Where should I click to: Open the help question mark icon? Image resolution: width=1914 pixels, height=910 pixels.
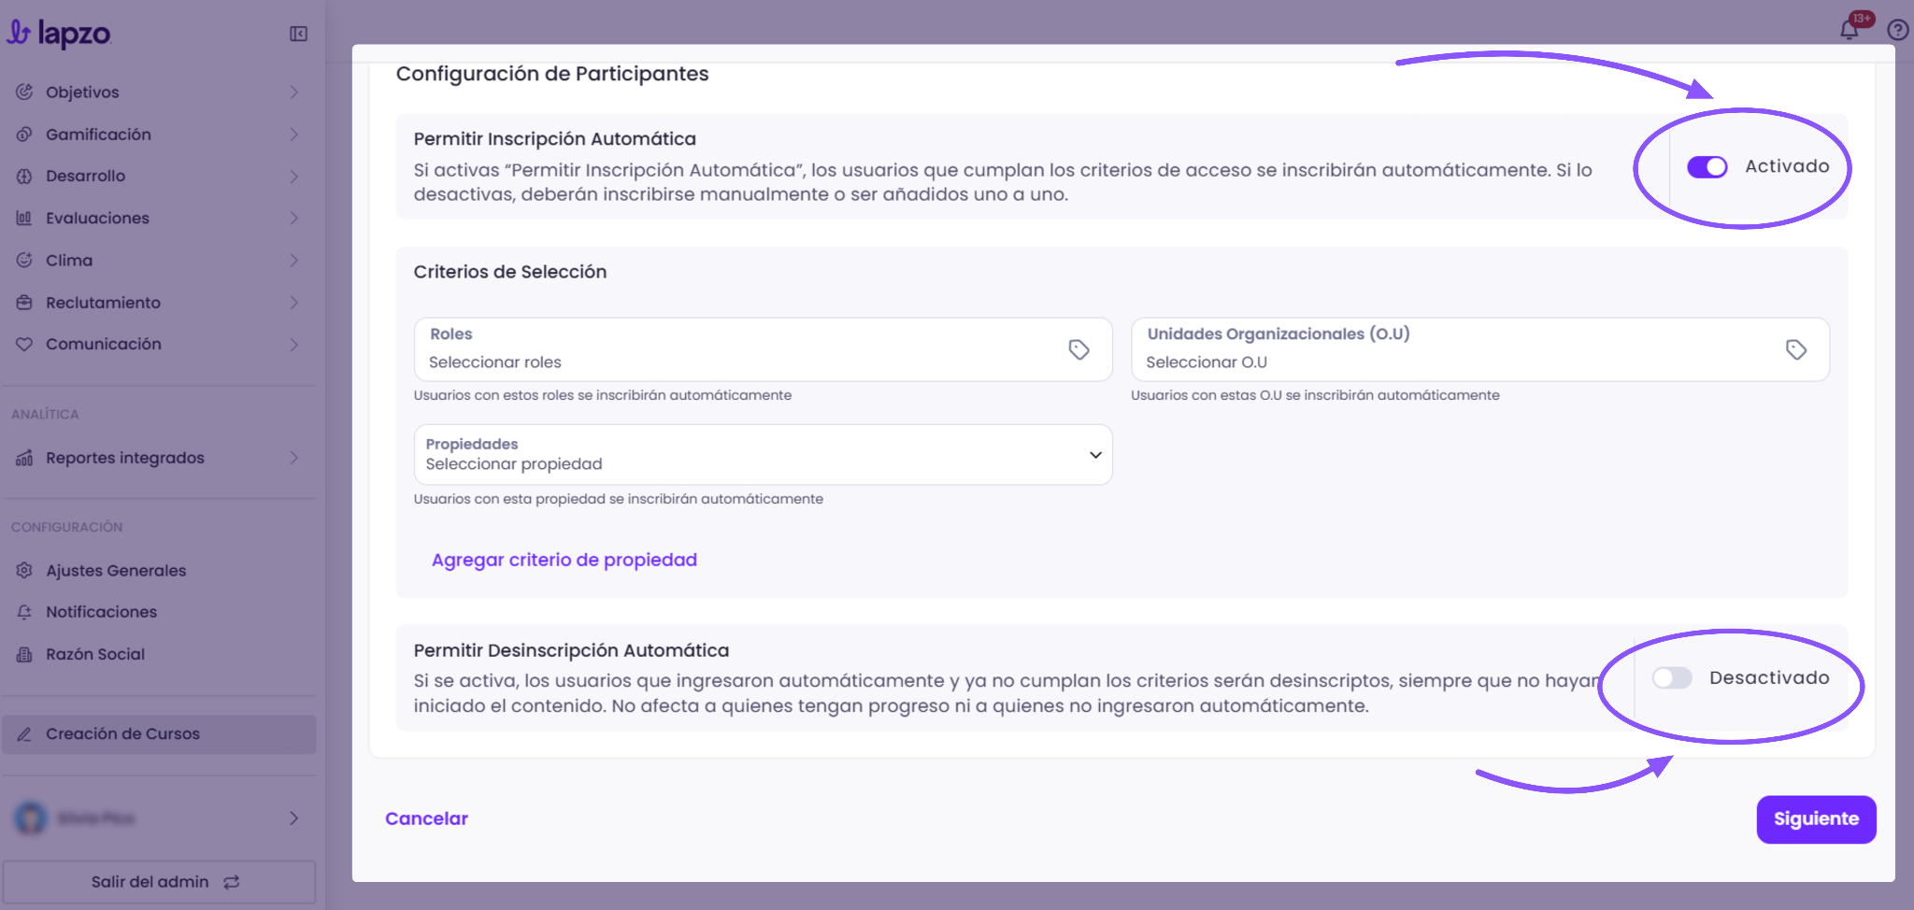1897,30
